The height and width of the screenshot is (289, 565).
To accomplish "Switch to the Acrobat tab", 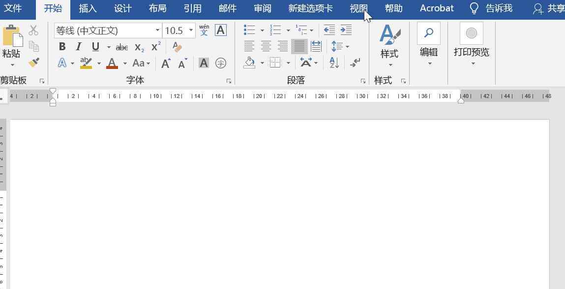I will click(437, 9).
